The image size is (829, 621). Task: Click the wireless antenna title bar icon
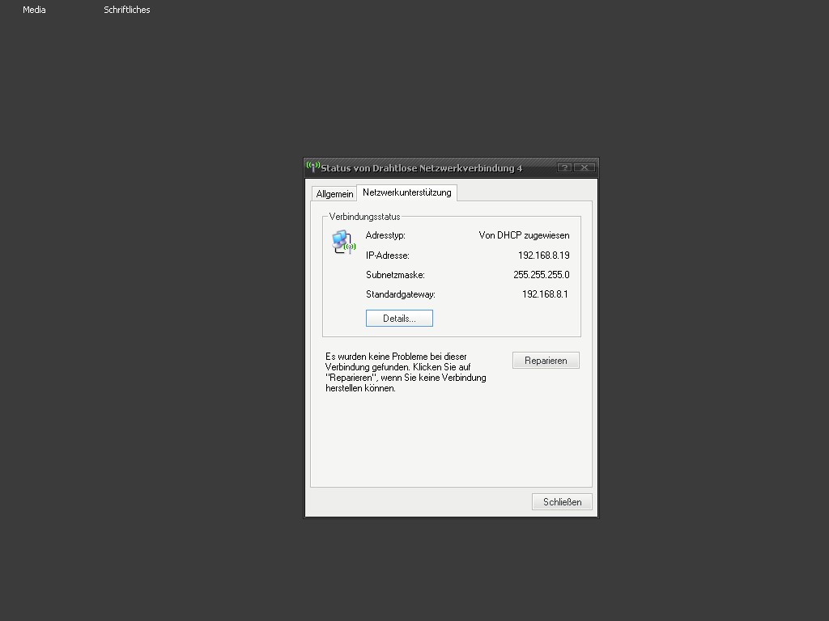pos(313,167)
